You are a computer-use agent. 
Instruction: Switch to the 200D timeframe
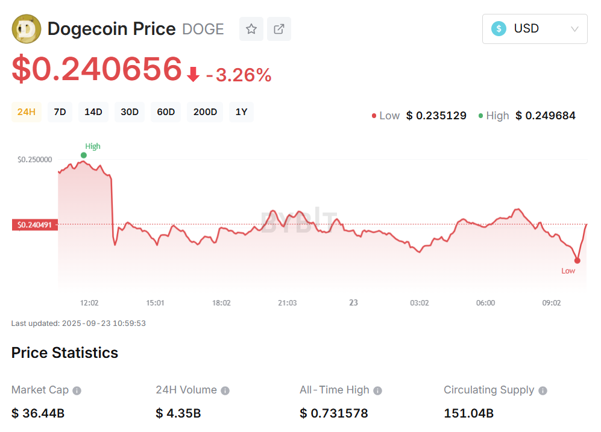[204, 112]
